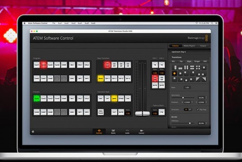Switch to the Media Players tab
This screenshot has height=162, width=242.
189,46
